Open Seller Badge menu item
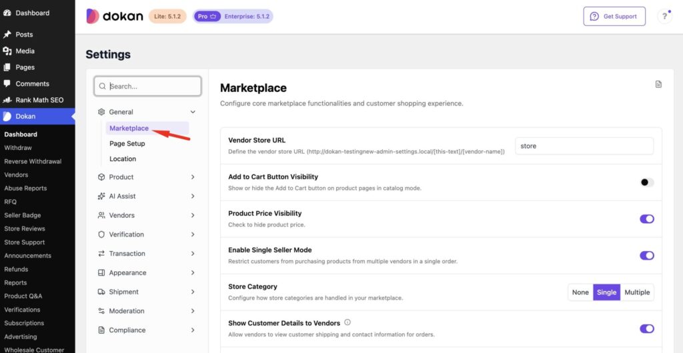This screenshot has height=353, width=683. tap(22, 215)
